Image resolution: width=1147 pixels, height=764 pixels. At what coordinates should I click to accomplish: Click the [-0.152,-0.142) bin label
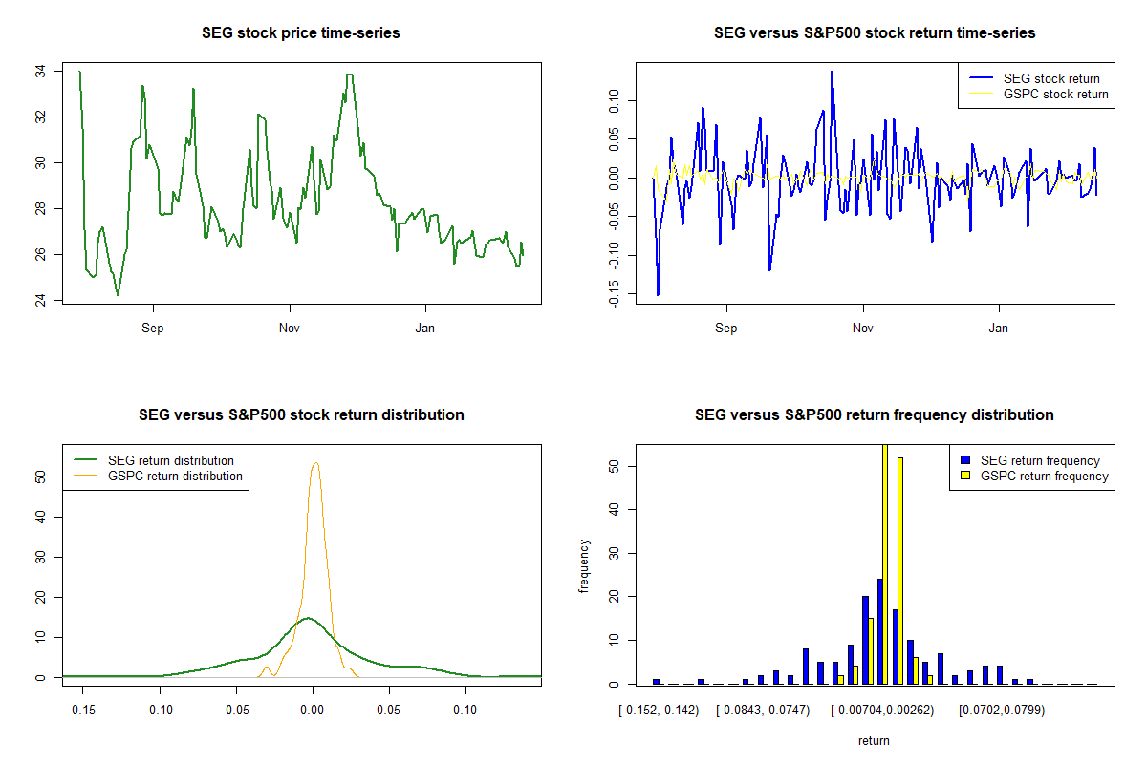659,710
